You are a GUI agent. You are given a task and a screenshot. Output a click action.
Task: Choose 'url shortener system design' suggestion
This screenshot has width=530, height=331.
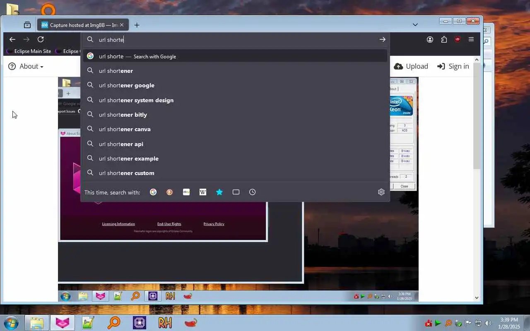[x=235, y=100]
